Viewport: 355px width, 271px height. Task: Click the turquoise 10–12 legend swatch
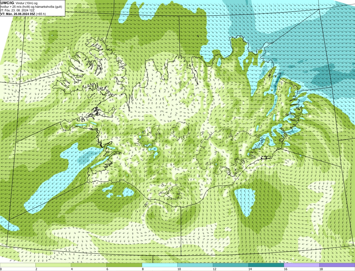[195, 265]
